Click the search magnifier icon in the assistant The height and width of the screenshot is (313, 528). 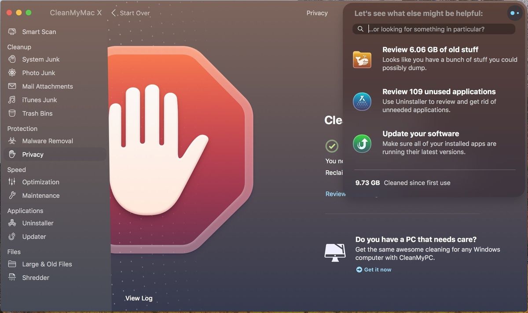tap(360, 29)
